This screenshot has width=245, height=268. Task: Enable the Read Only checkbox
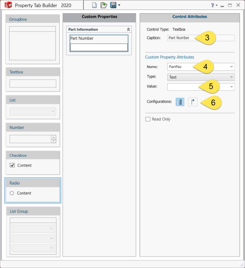[148, 119]
